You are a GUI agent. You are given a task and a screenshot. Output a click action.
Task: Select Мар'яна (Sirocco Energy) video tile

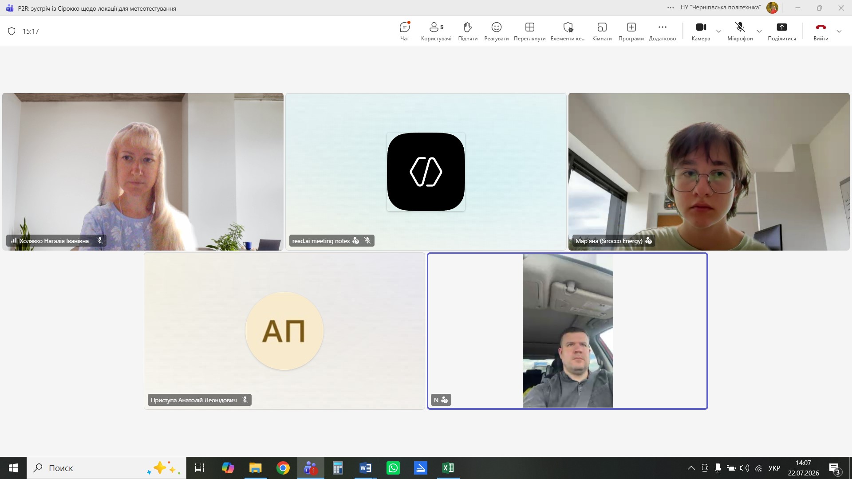pyautogui.click(x=709, y=172)
